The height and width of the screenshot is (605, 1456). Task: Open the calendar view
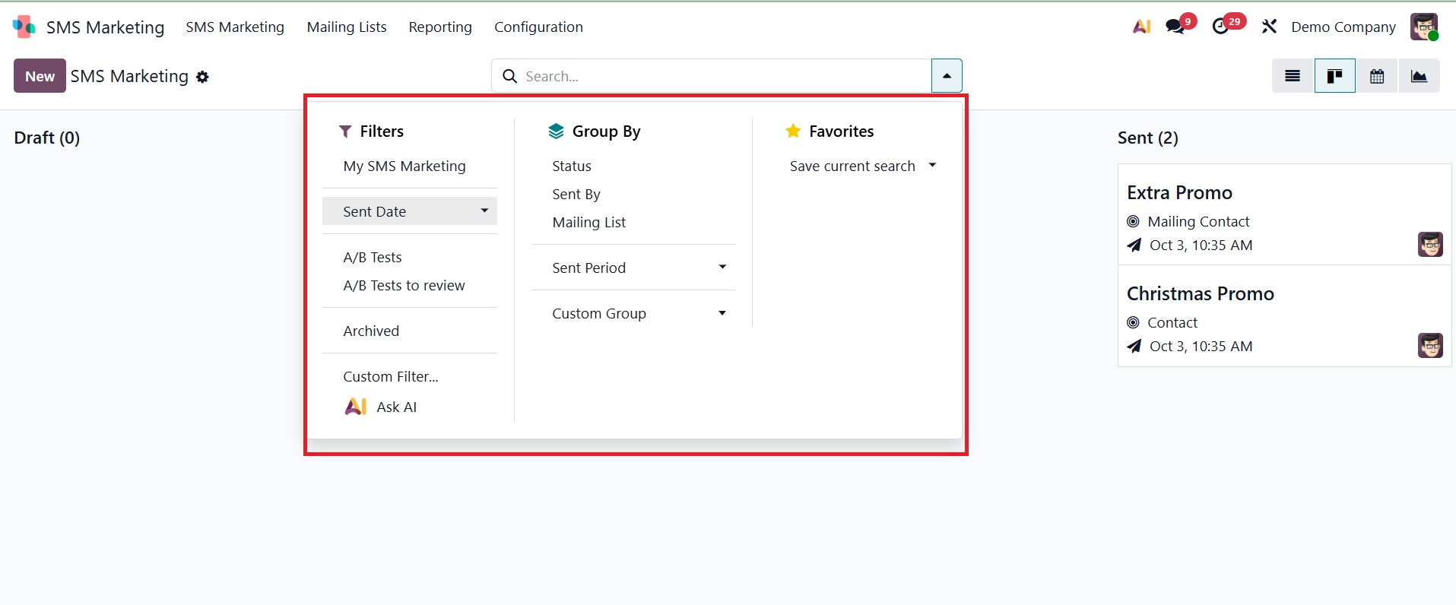pyautogui.click(x=1376, y=76)
